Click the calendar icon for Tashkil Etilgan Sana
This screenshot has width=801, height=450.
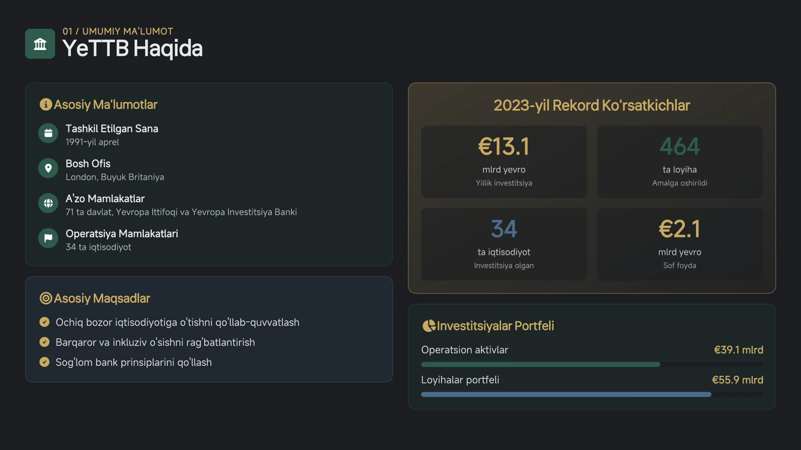[48, 133]
